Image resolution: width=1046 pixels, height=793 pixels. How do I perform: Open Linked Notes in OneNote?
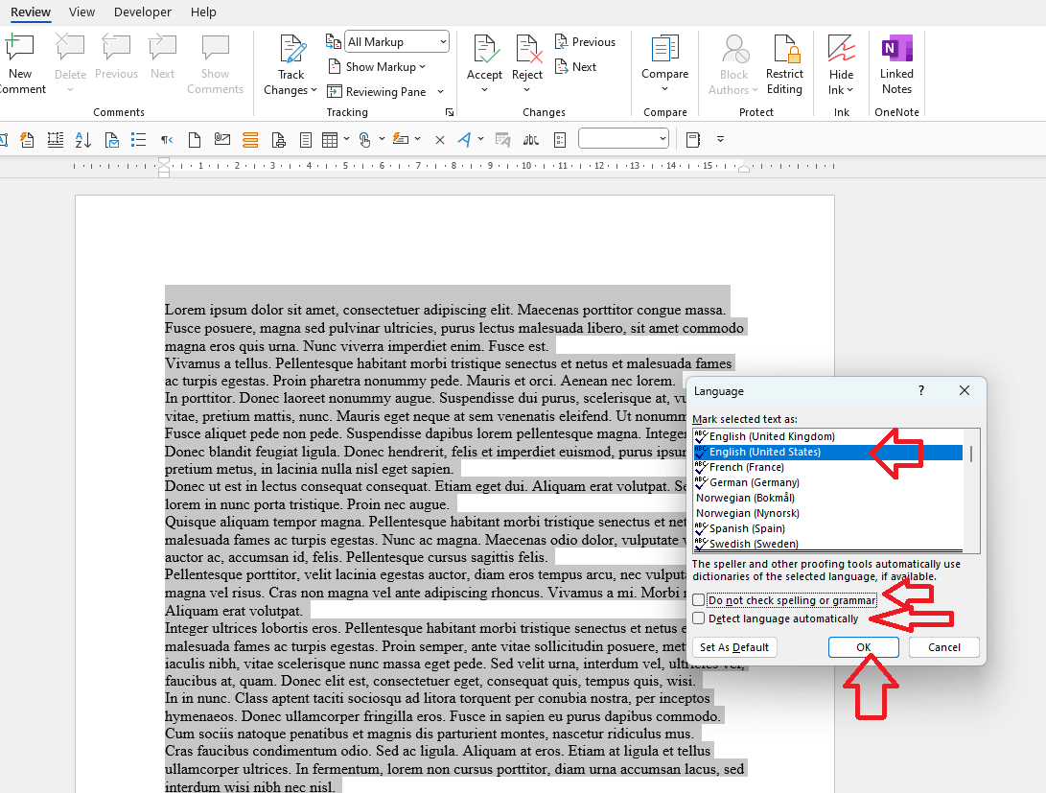896,64
